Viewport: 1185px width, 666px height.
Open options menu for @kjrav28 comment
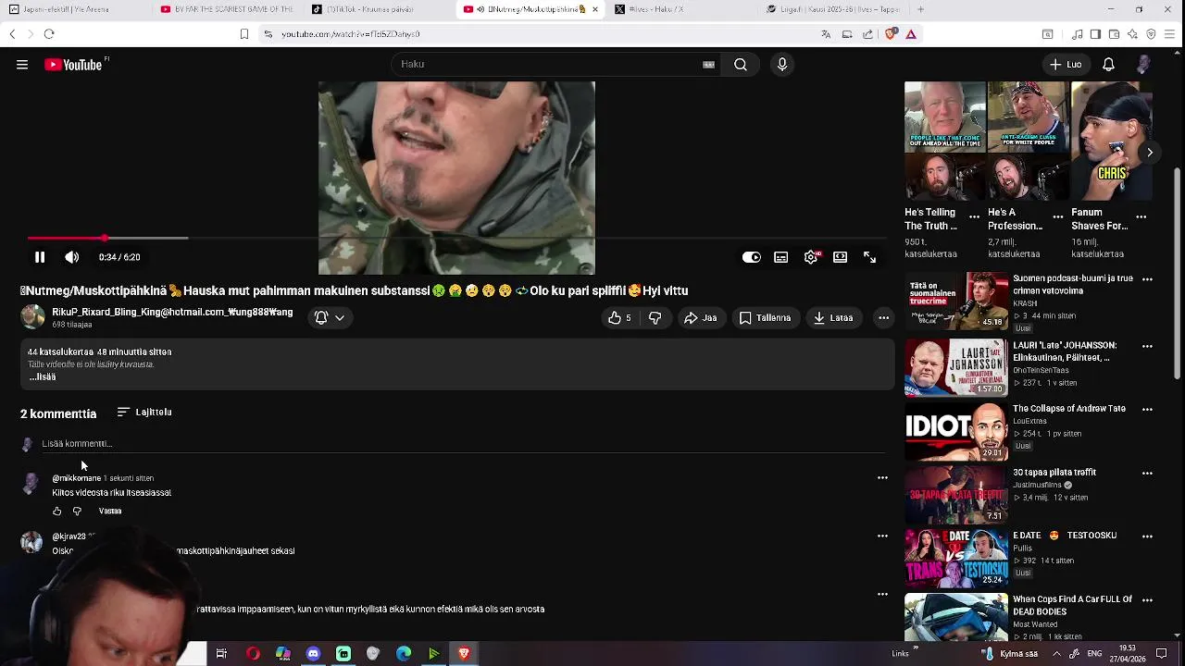(x=882, y=536)
